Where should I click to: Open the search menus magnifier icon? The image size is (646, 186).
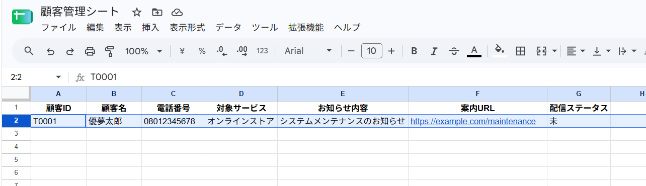[29, 51]
